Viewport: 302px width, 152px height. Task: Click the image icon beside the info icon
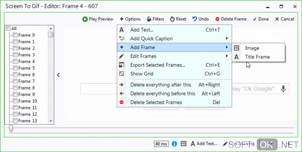point(184,144)
